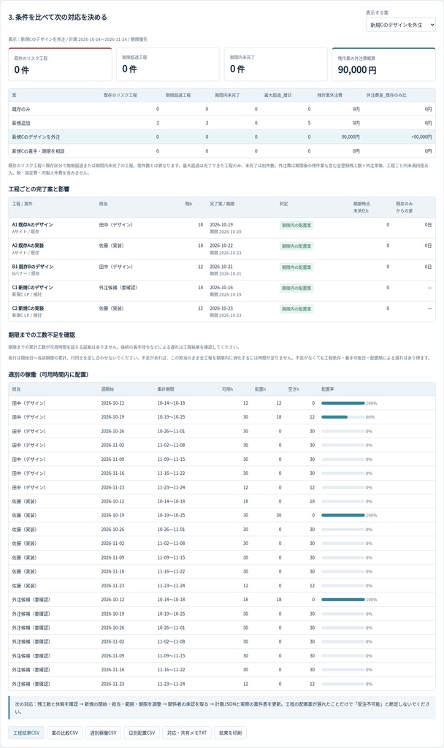Download the 週別稼働CSV file

click(103, 733)
